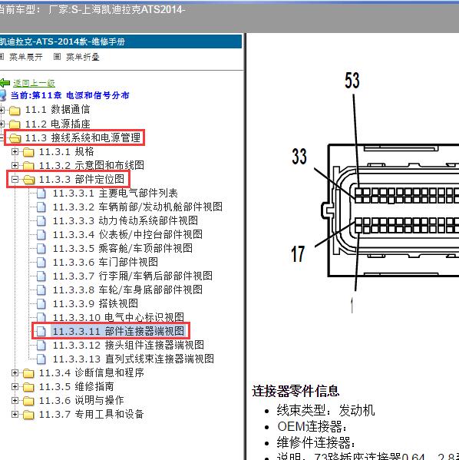Image resolution: width=459 pixels, height=460 pixels.
Task: Expand the 11.3.2 示意图和布线图 node
Action: click(15, 165)
